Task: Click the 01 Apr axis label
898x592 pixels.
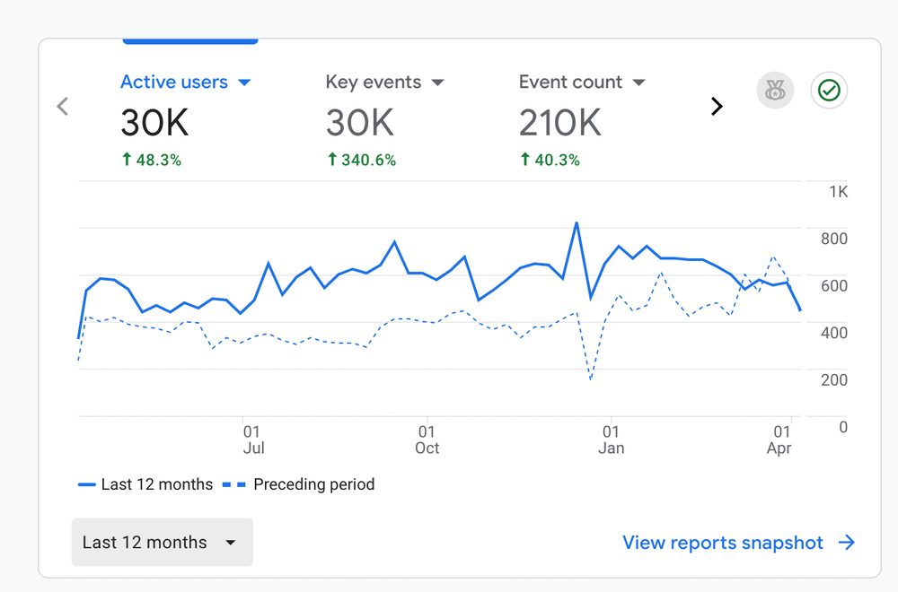Action: pyautogui.click(x=779, y=440)
